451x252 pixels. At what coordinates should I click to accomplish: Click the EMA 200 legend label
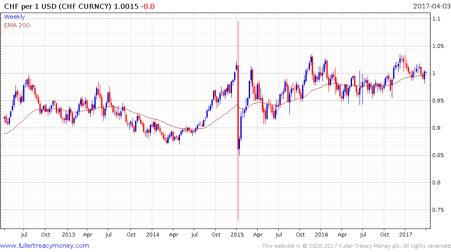click(x=17, y=25)
